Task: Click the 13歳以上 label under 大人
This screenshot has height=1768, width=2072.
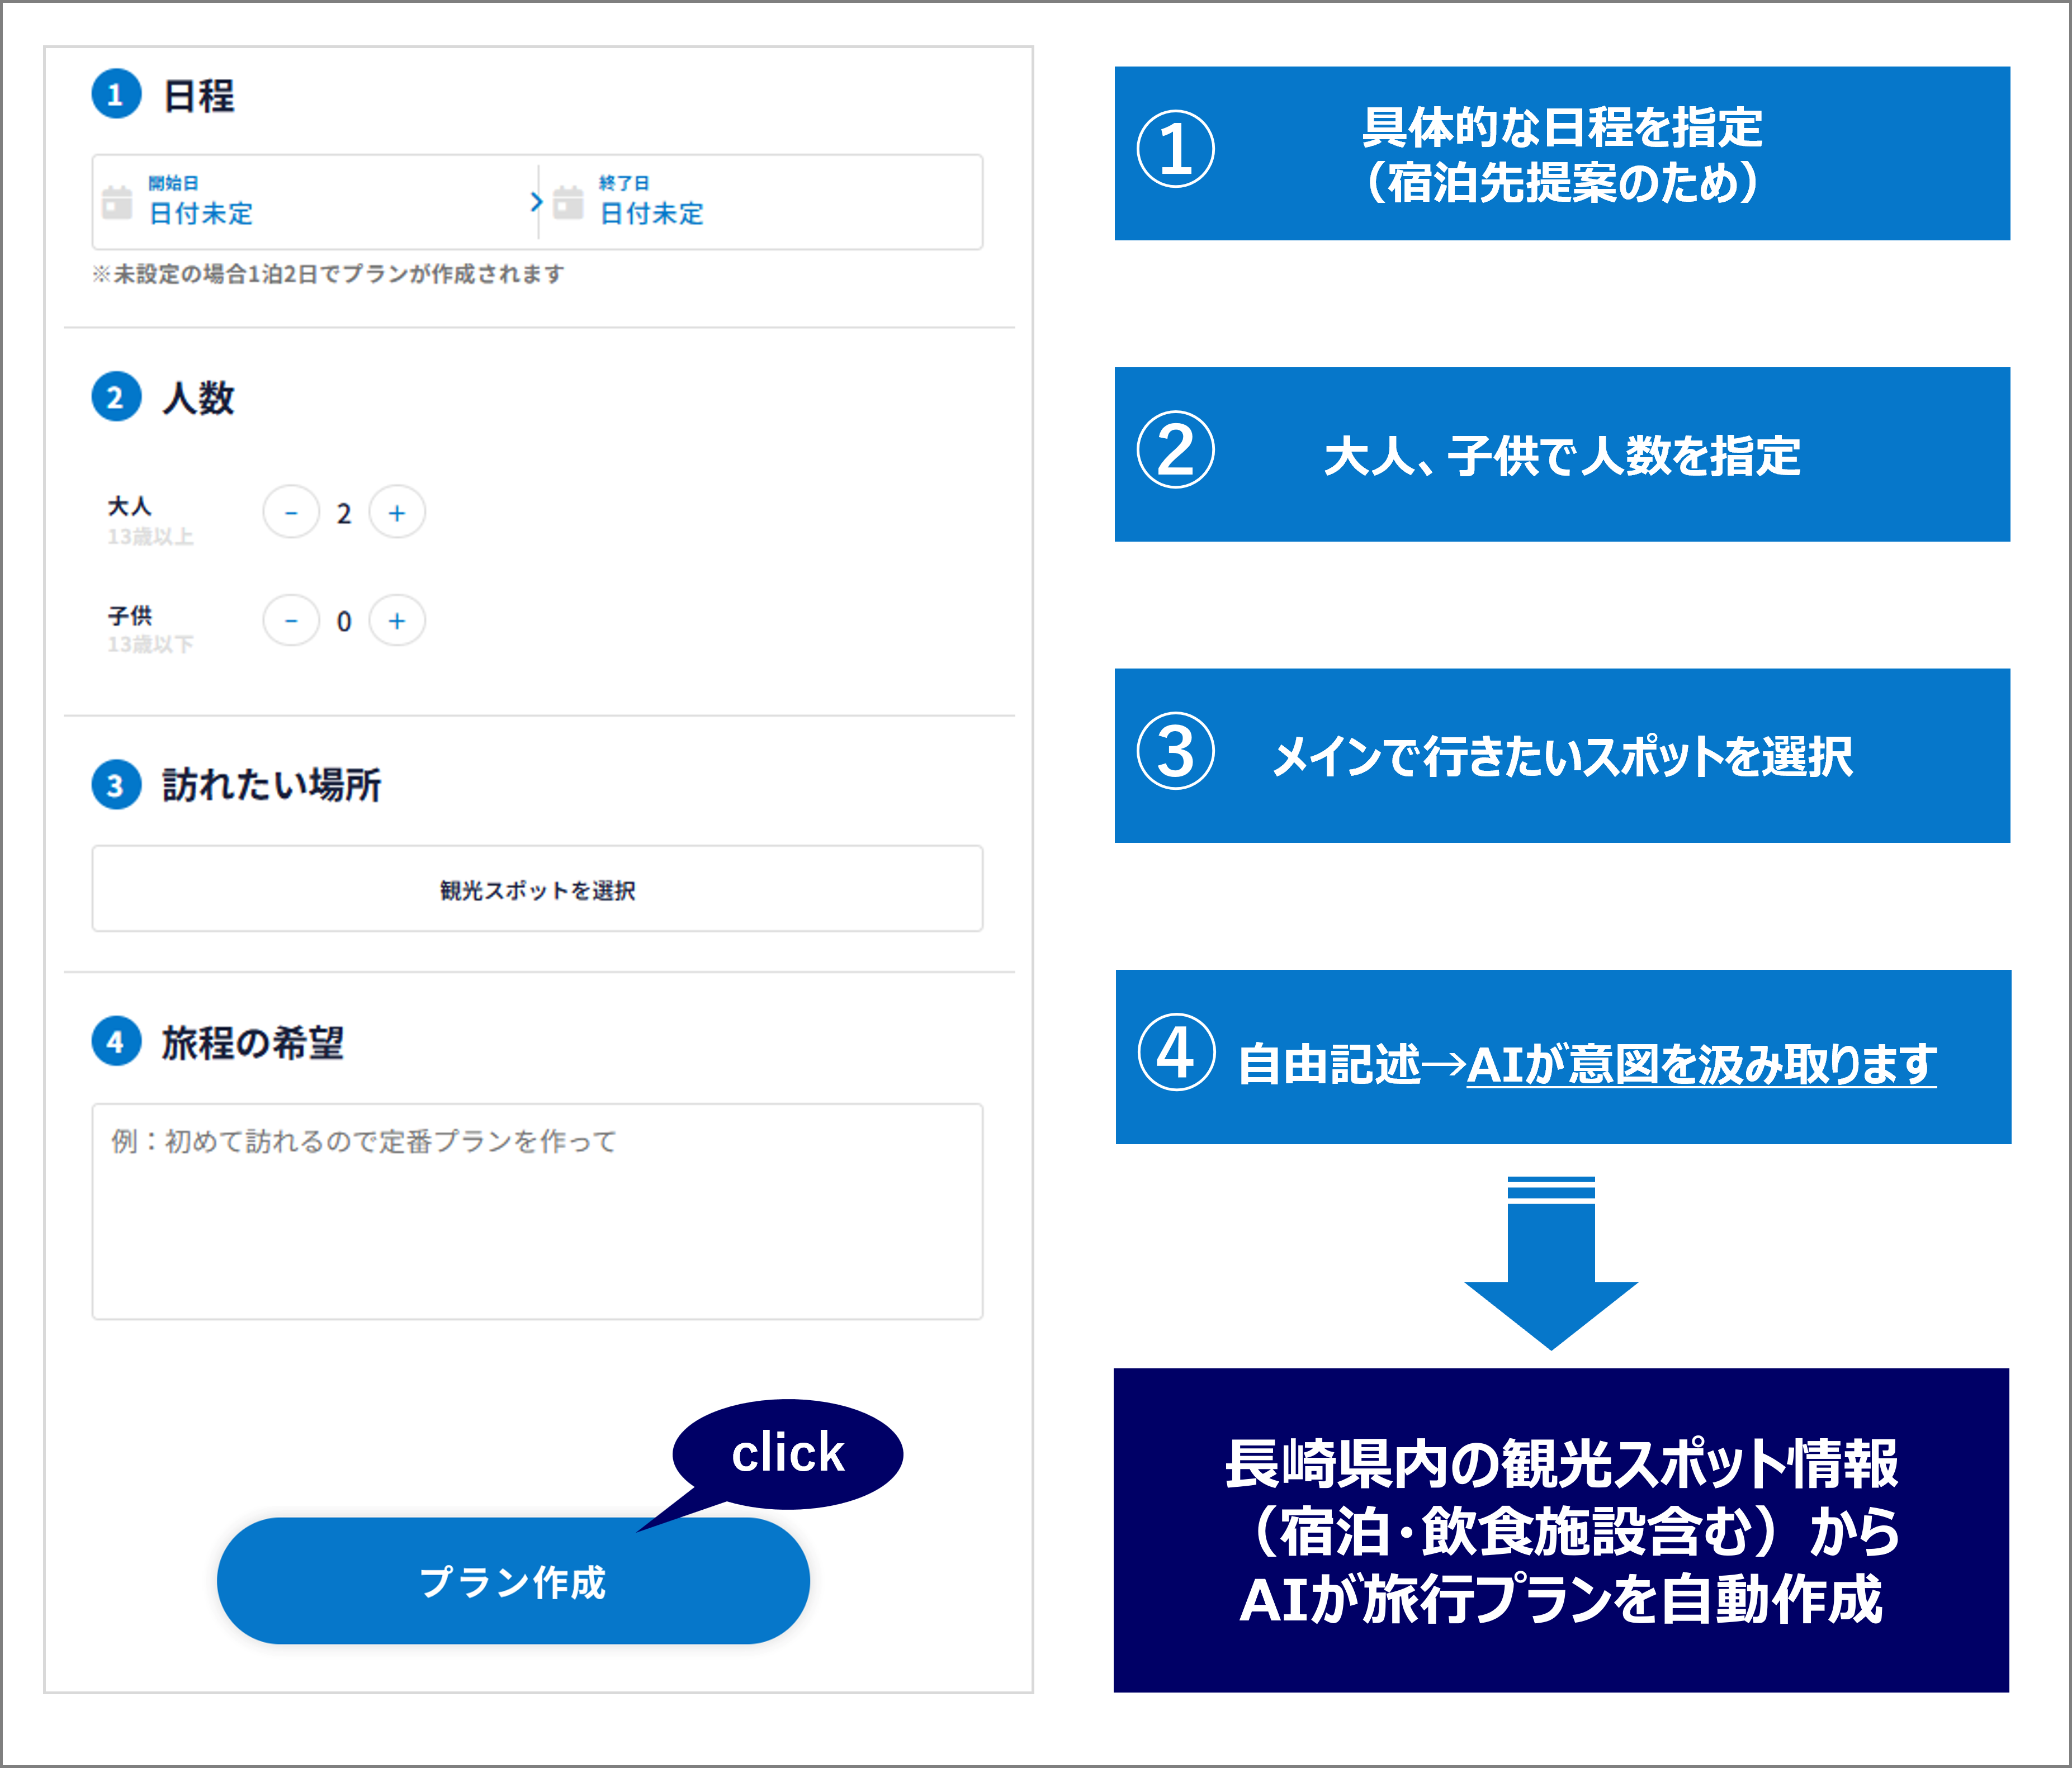Action: (150, 537)
